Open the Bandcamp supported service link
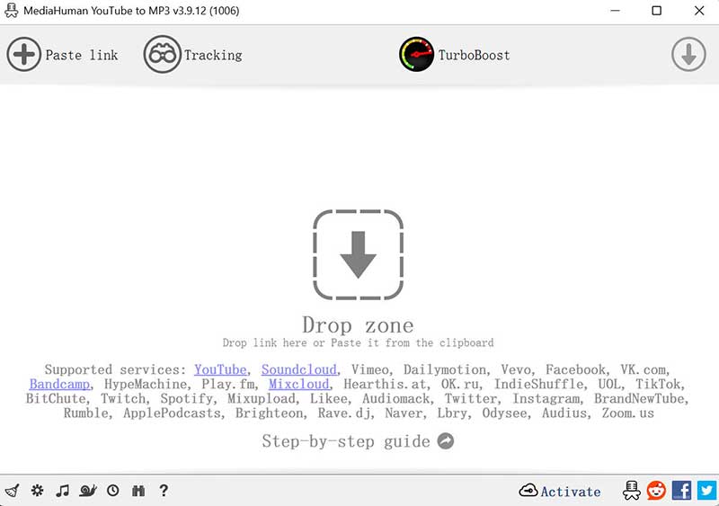 59,385
